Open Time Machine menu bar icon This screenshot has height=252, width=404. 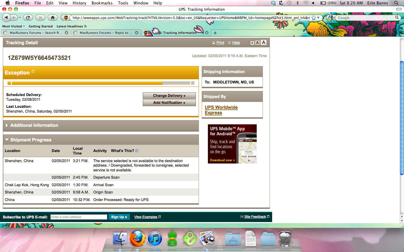289,3
